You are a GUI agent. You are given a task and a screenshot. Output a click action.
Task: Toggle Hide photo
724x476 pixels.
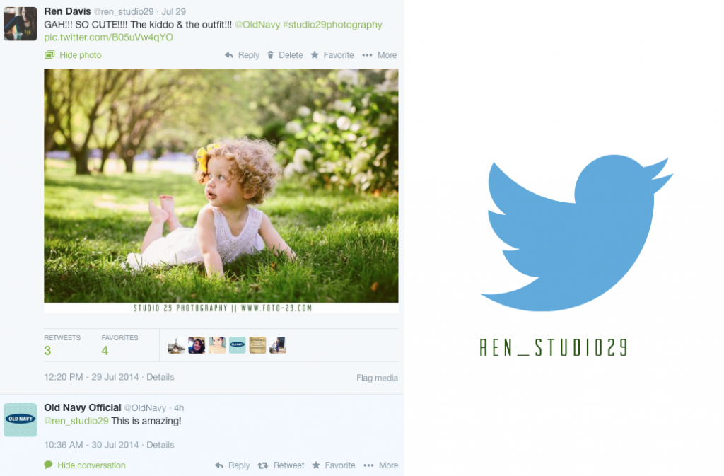point(73,55)
